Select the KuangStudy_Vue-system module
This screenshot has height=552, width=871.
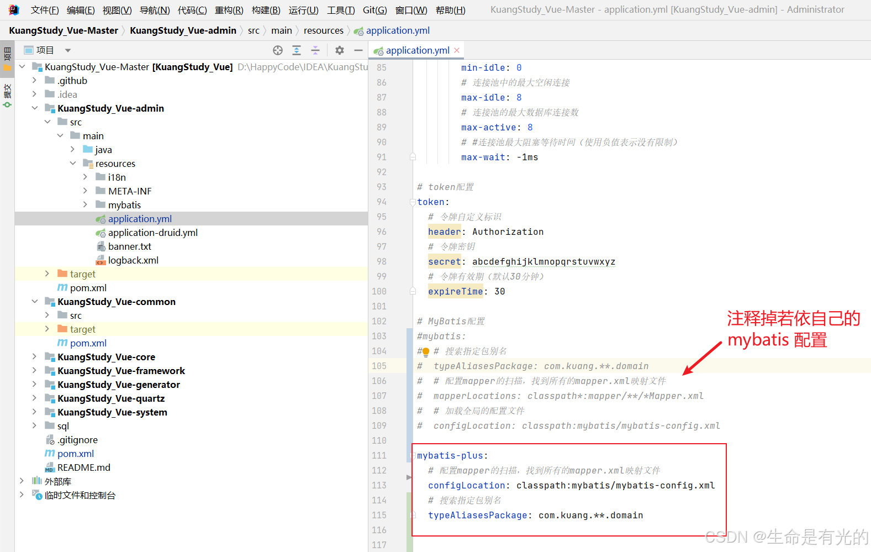[x=112, y=412]
